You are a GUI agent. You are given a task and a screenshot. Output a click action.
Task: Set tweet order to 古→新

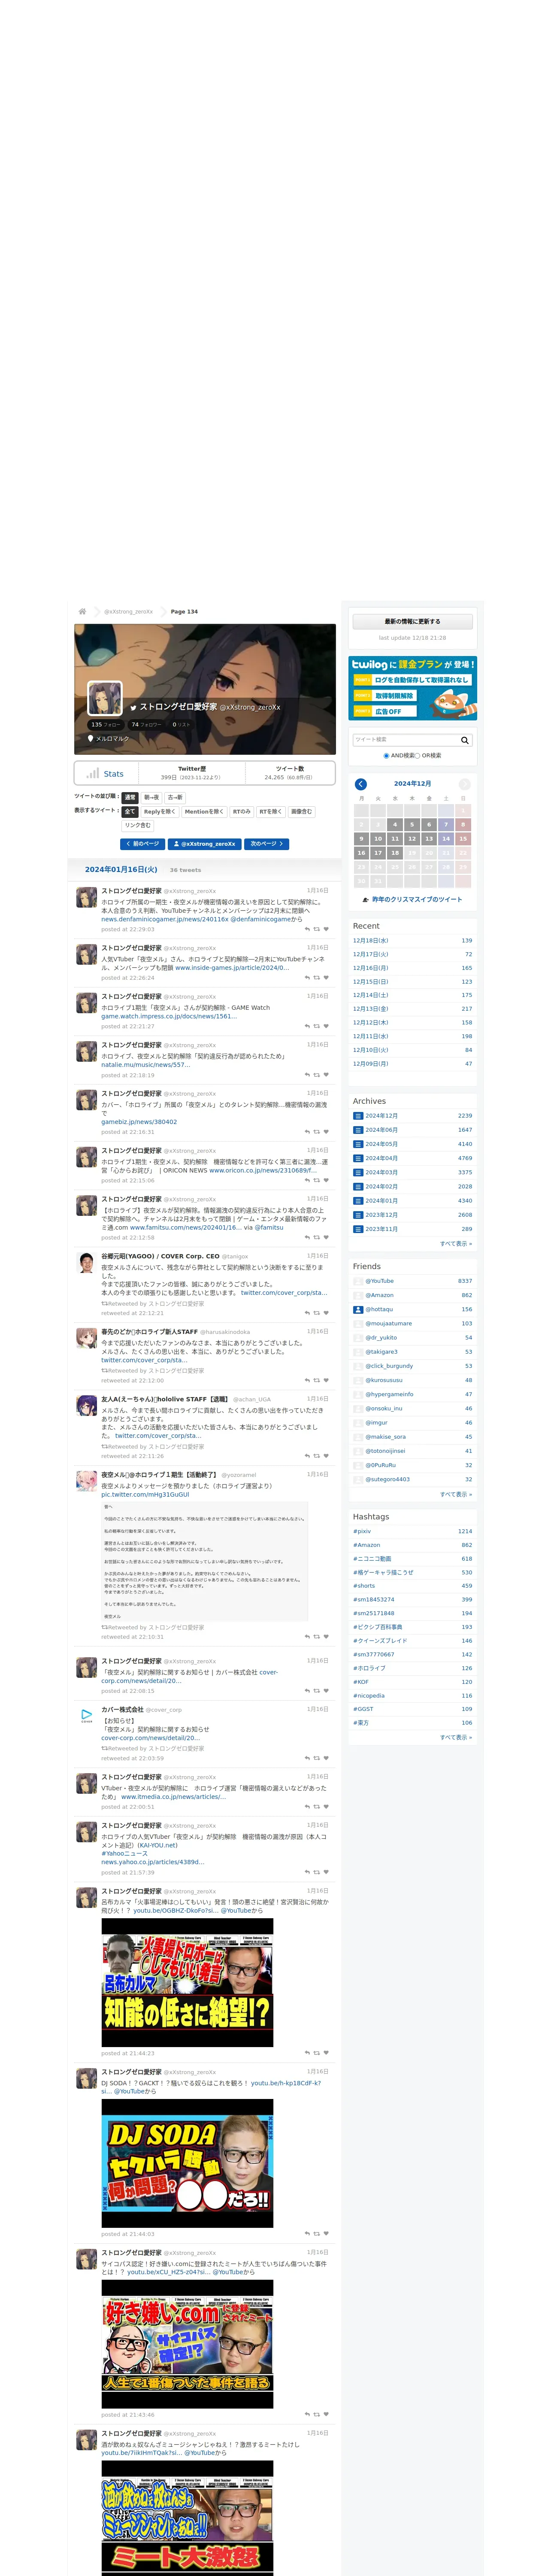(175, 798)
